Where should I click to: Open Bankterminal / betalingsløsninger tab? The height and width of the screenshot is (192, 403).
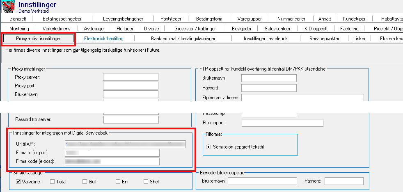(183, 39)
